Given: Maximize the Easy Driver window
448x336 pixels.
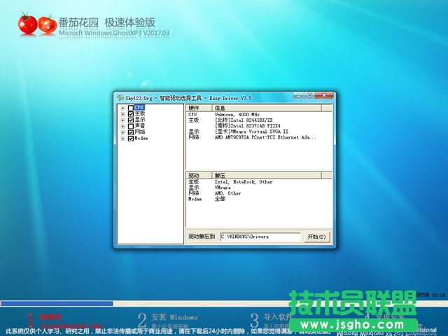Looking at the screenshot, I should pyautogui.click(x=309, y=95).
